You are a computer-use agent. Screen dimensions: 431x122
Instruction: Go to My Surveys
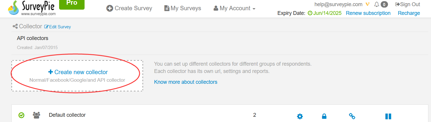pyautogui.click(x=183, y=8)
